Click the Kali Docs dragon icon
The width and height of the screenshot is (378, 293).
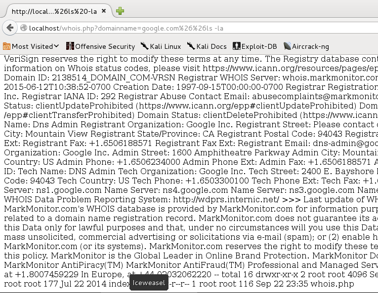click(191, 46)
